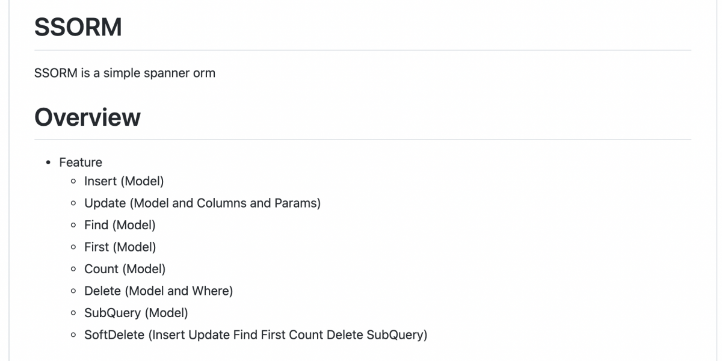Click the hollow bullet beside SoftDelete
The width and height of the screenshot is (722, 361).
73,336
